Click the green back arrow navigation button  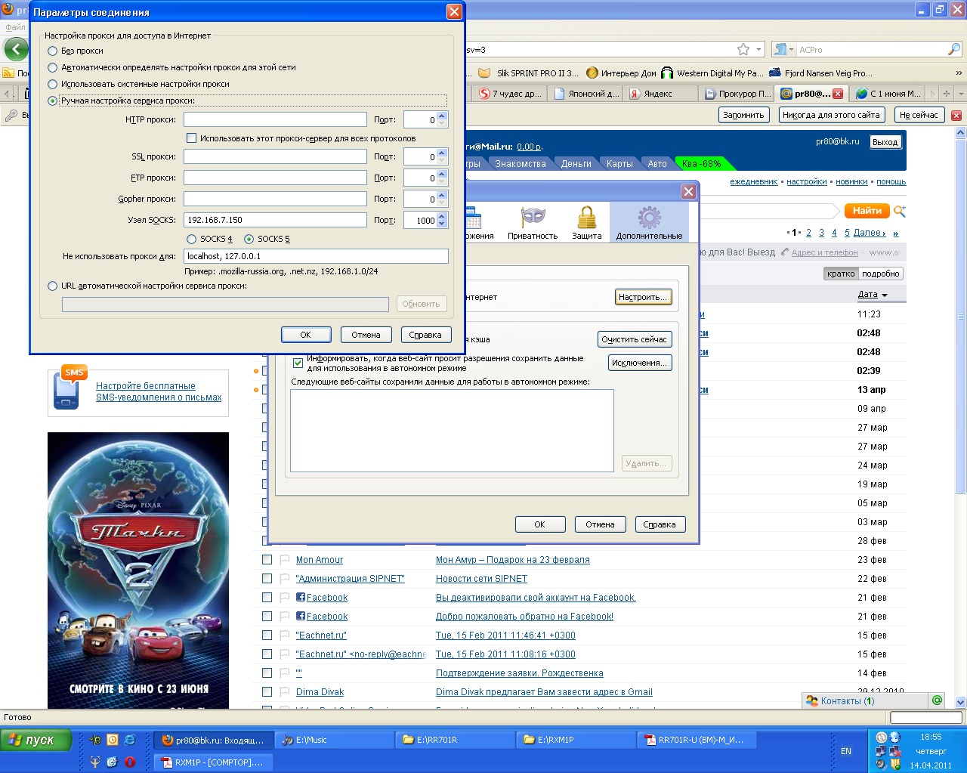click(16, 50)
